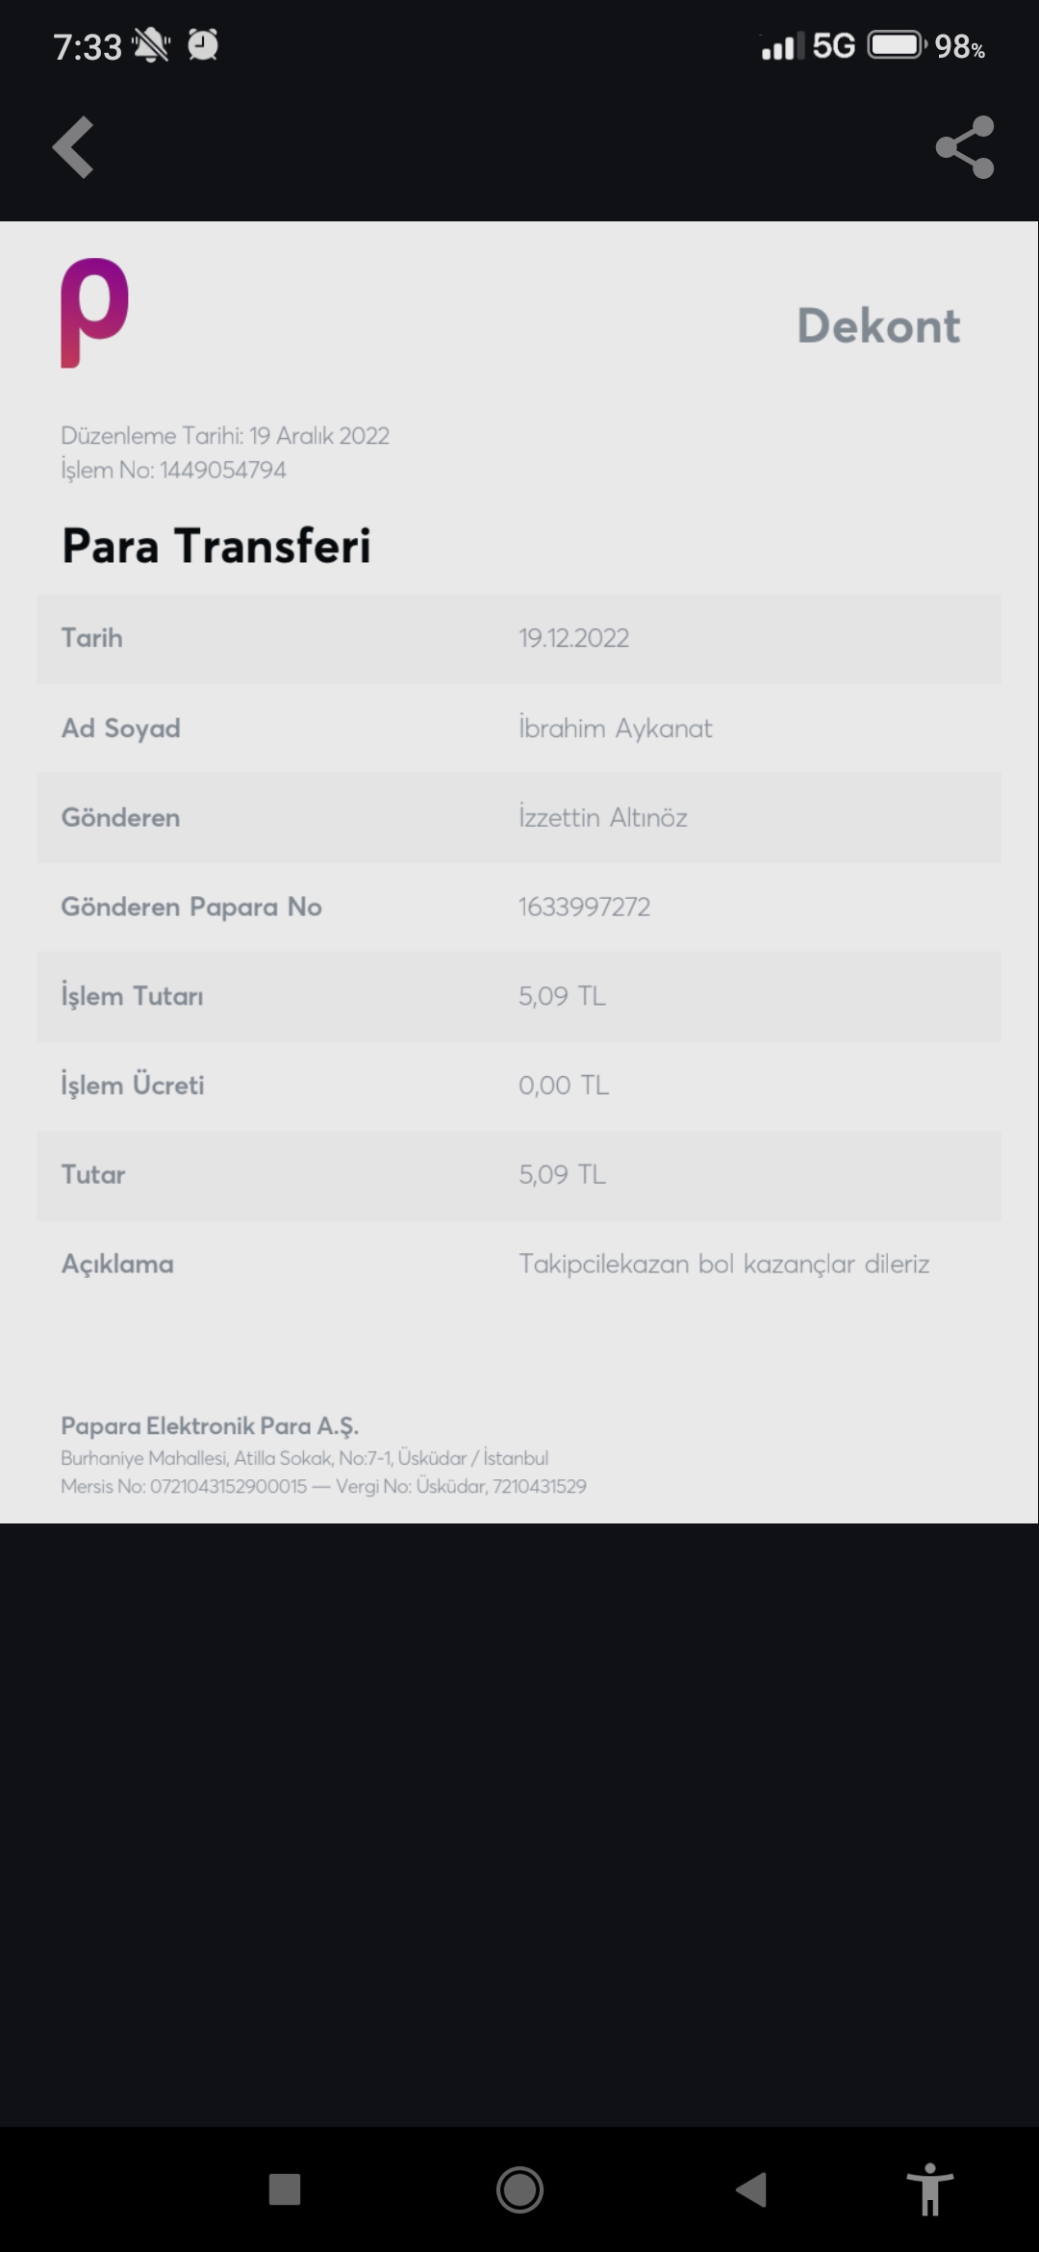Tap the battery status icon
Screen dimensions: 1039x2252
897,45
